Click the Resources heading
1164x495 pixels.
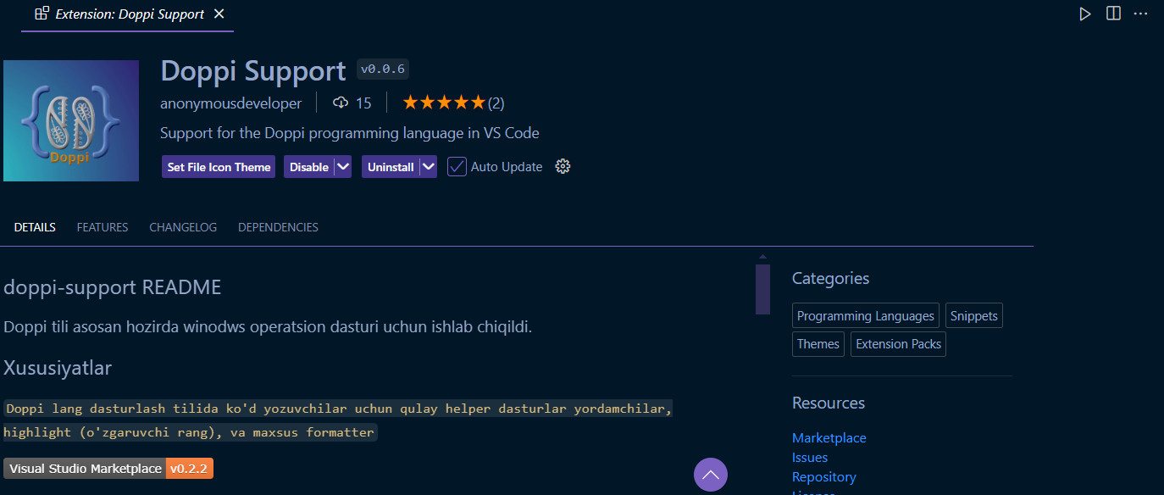coord(829,403)
